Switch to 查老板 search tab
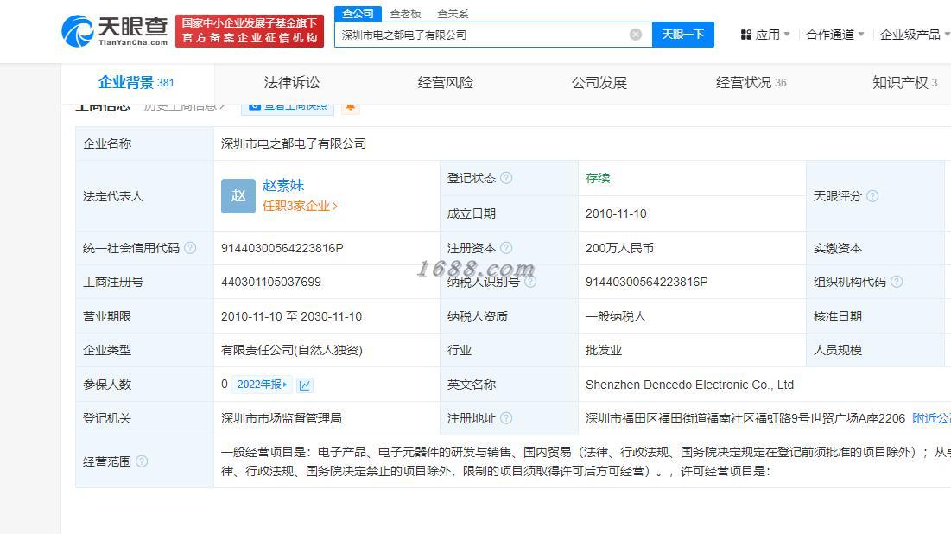Image resolution: width=951 pixels, height=534 pixels. pyautogui.click(x=405, y=13)
